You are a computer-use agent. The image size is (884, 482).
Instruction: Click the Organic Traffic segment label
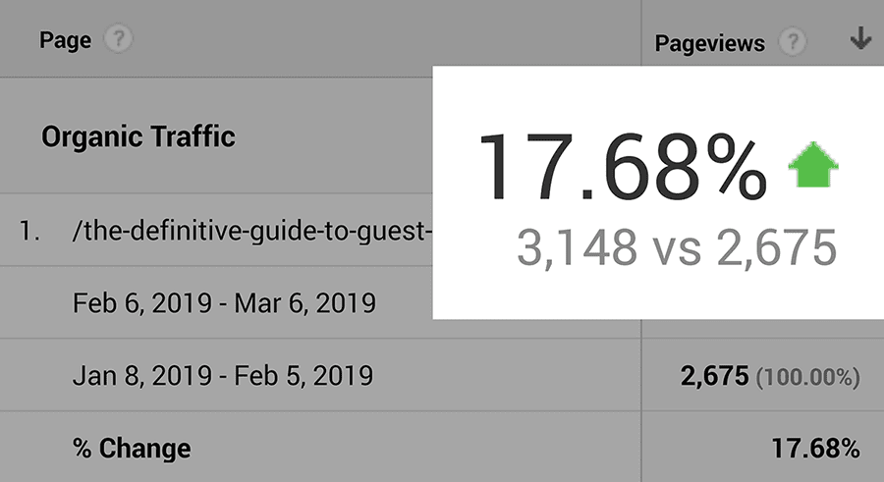click(138, 135)
